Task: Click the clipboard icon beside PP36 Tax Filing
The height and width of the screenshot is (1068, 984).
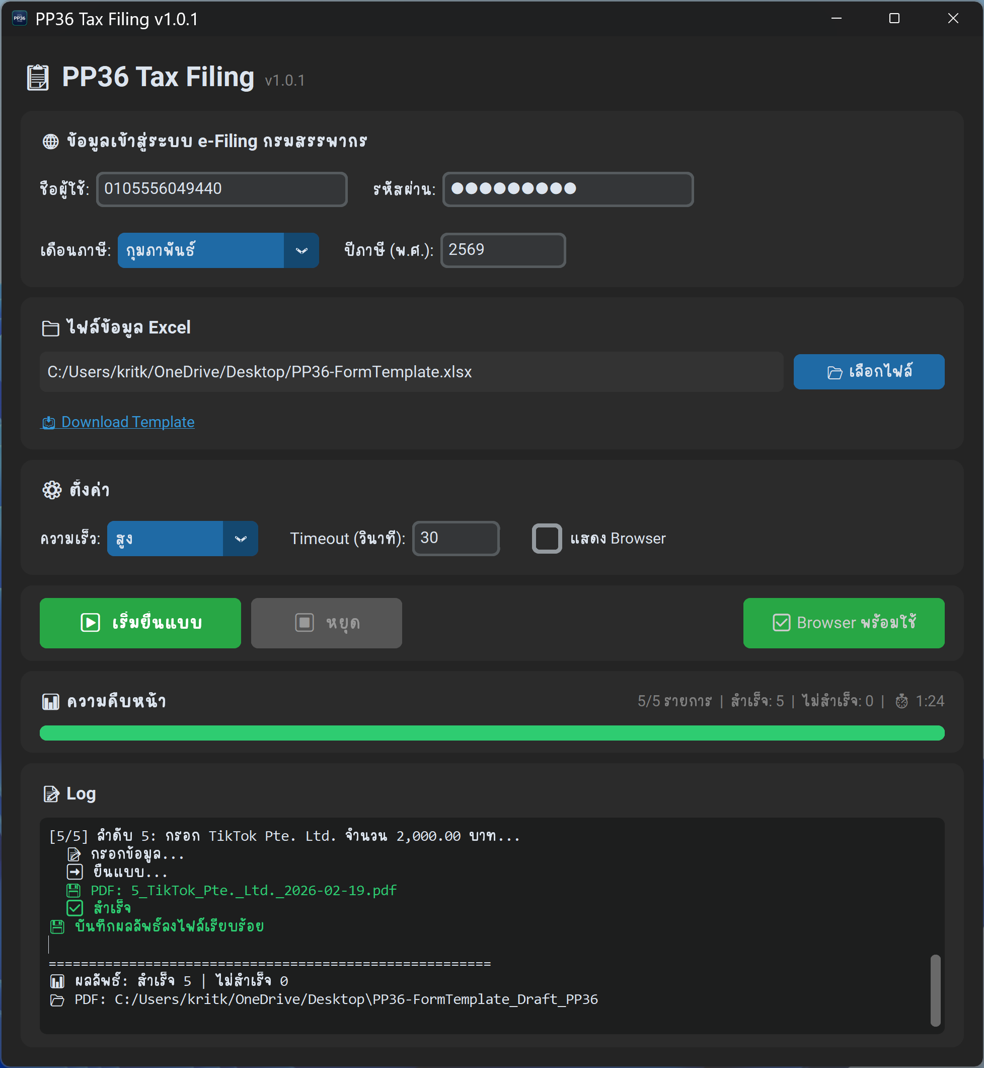Action: tap(38, 78)
